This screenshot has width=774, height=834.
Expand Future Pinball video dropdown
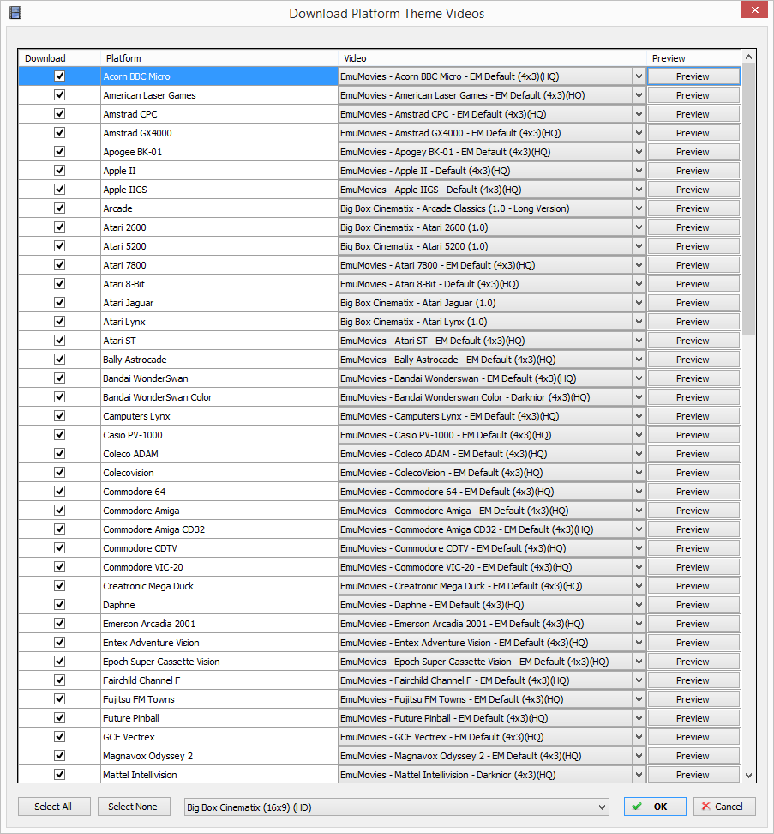[x=639, y=718]
